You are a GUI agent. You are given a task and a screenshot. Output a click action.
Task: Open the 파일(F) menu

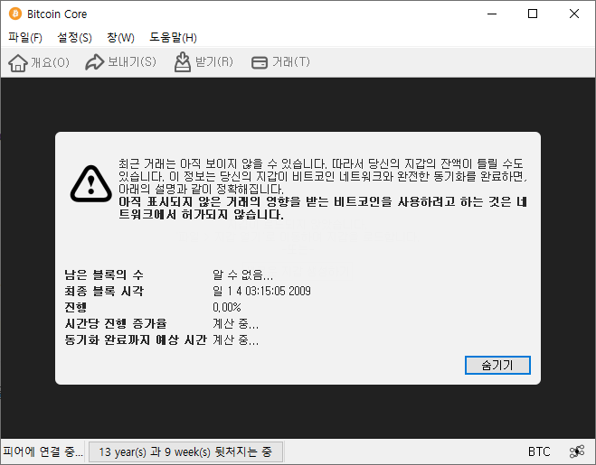coord(25,37)
